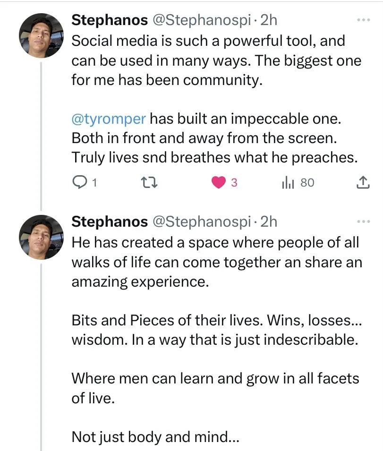
Task: Open more options on the second tweet
Action: pyautogui.click(x=363, y=221)
